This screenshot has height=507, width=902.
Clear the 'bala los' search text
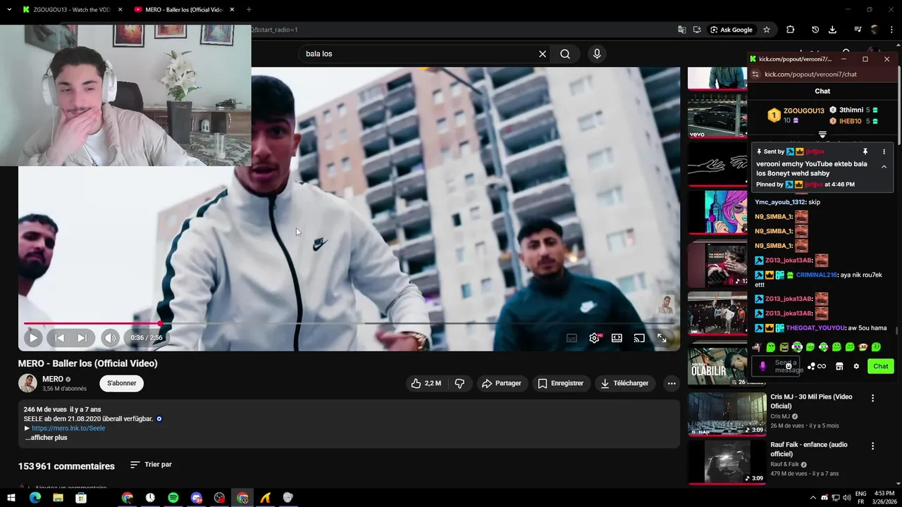pyautogui.click(x=543, y=54)
